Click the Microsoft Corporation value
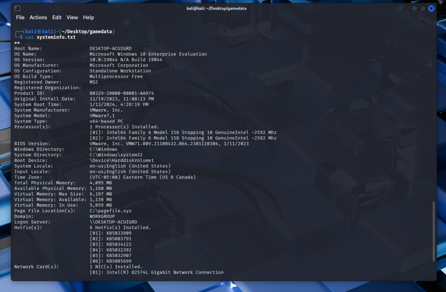Viewport: 446px width, 292px height. 119,65
